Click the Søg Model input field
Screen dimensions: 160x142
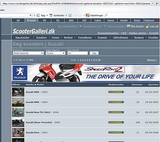click(78, 53)
